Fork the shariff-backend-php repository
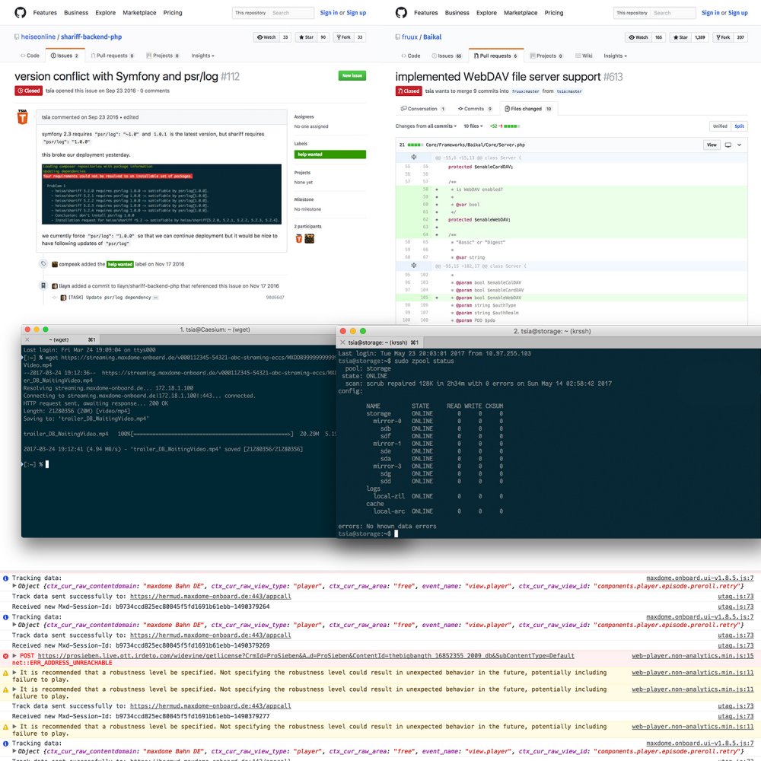 tap(344, 37)
